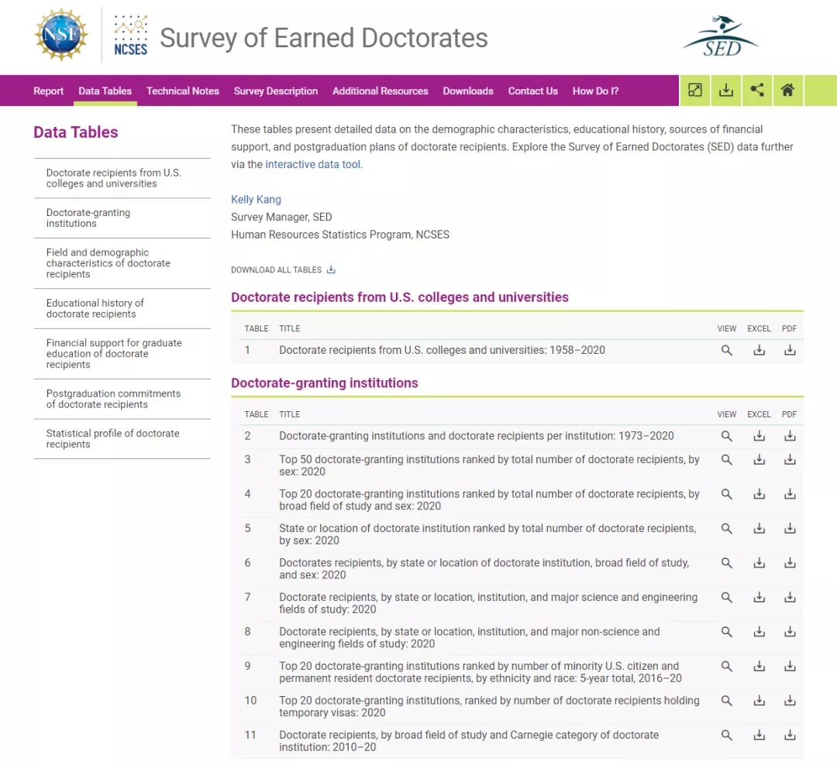837x765 pixels.
Task: Select Statistical profile of doctorate recipients
Action: click(112, 439)
